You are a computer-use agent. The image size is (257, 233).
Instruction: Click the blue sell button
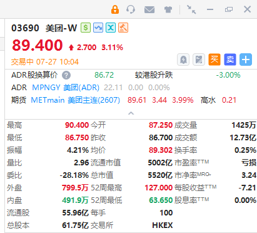(x=230, y=60)
